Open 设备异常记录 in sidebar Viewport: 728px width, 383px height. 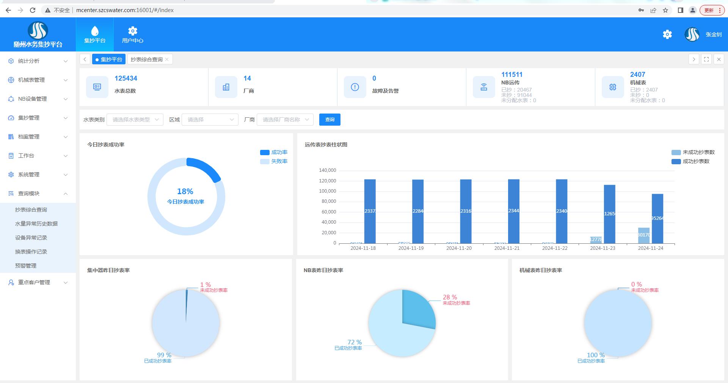click(x=31, y=238)
